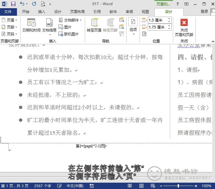Open the Word Help question mark
The height and width of the screenshot is (189, 215).
point(177,4)
